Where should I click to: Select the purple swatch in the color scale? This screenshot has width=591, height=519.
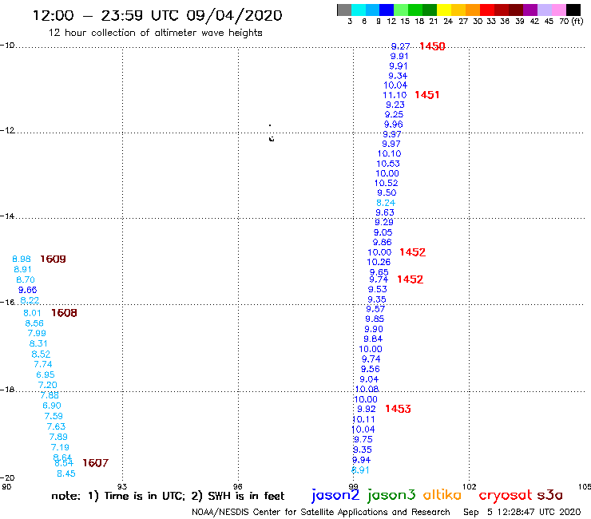[x=530, y=10]
